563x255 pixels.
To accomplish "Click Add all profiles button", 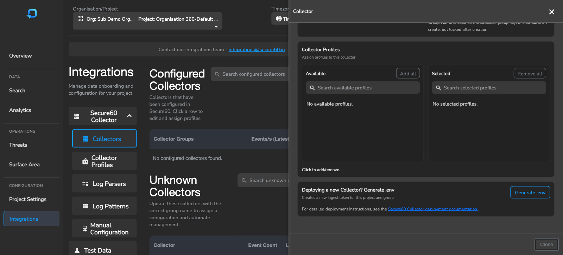I will 408,73.
